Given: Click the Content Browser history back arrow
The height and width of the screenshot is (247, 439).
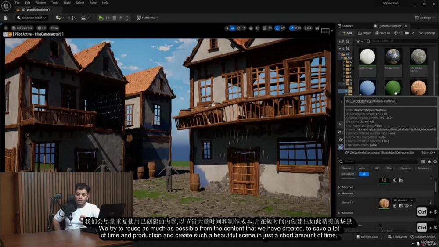Looking at the screenshot, I should [396, 33].
